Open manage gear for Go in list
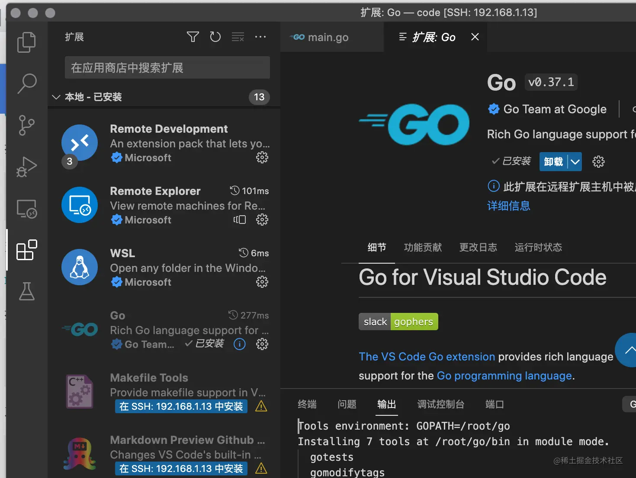This screenshot has height=478, width=636. pyautogui.click(x=262, y=344)
